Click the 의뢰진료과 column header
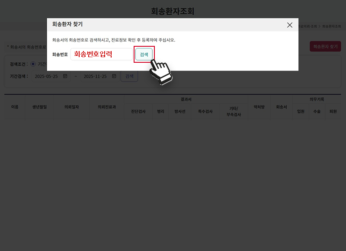 click(x=106, y=106)
